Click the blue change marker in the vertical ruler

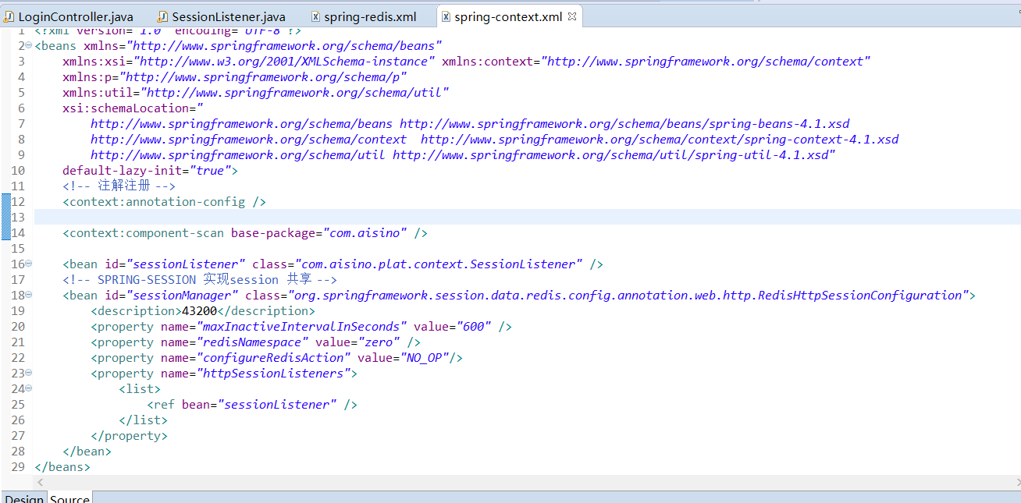click(x=5, y=218)
